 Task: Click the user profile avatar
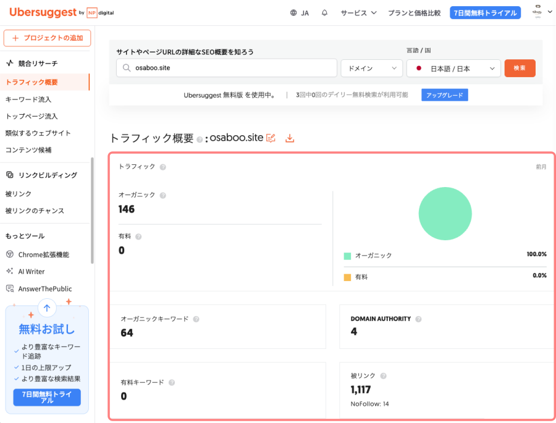pos(537,12)
